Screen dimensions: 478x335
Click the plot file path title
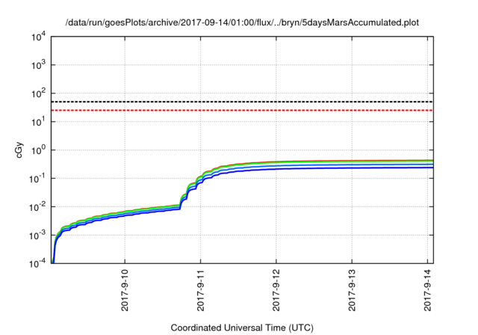coord(242,22)
